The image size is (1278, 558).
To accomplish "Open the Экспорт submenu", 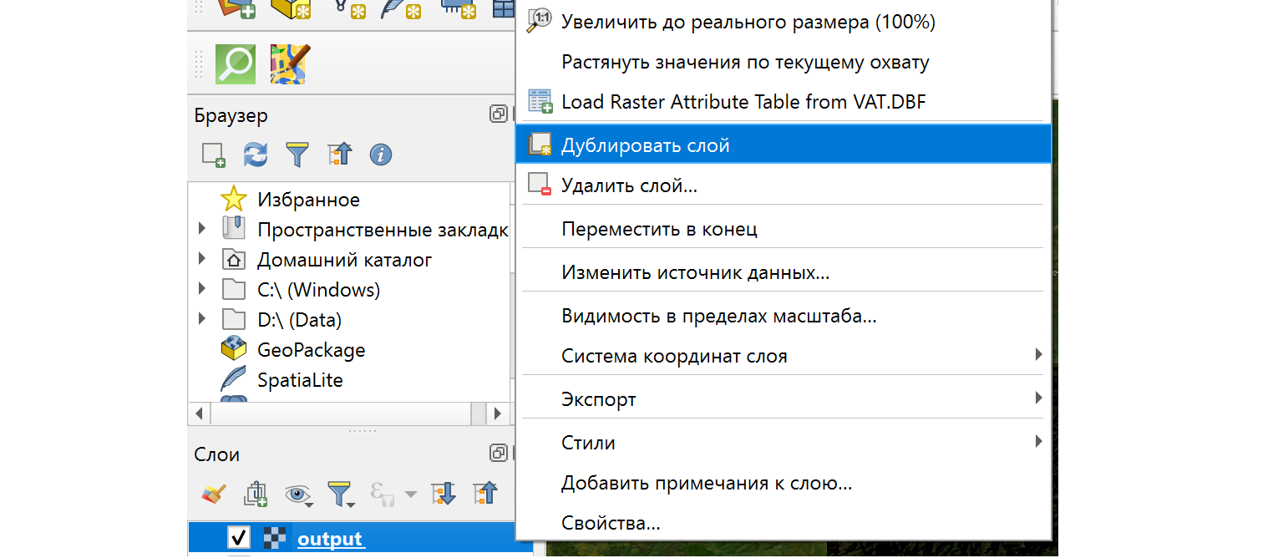I will coord(784,399).
